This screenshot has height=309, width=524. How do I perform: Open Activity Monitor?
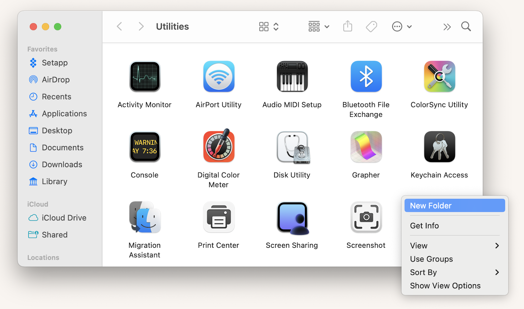[x=144, y=76]
